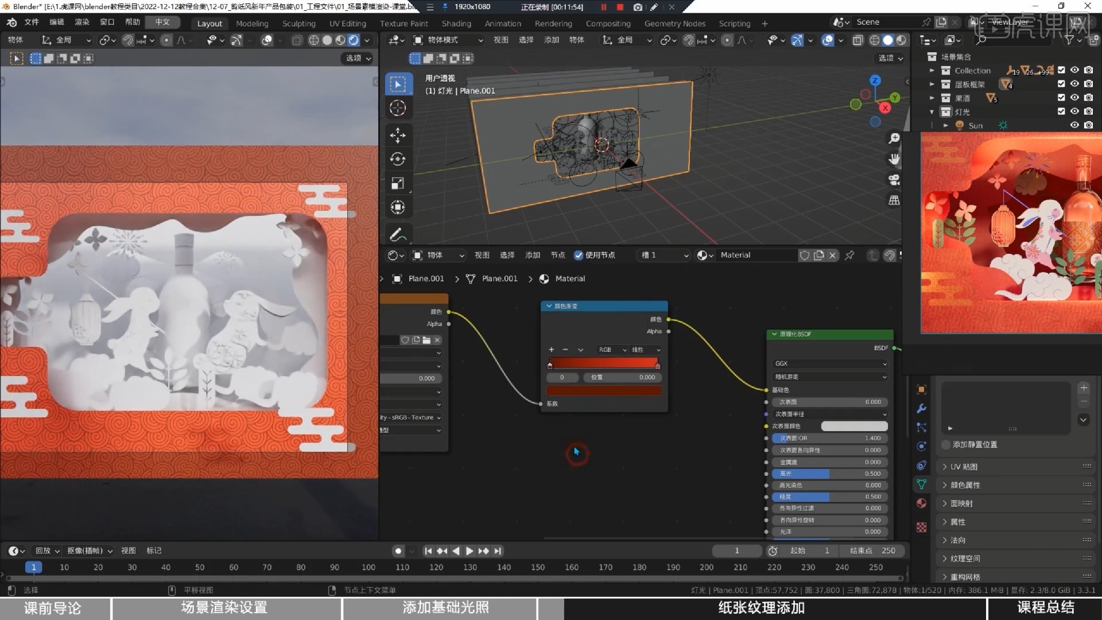Open slot 槽 1 dropdown in node editor

coord(664,255)
